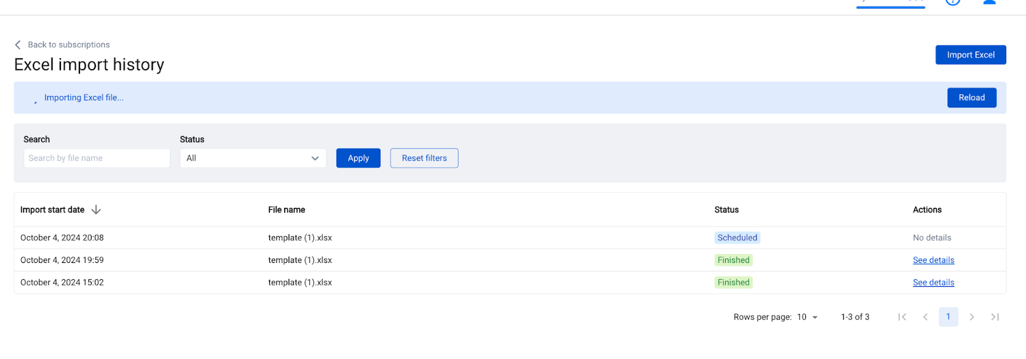
Task: See details for the 19:59 import
Action: (934, 260)
